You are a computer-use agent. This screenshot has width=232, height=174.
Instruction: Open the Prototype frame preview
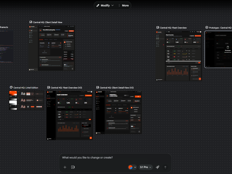[x=218, y=49]
